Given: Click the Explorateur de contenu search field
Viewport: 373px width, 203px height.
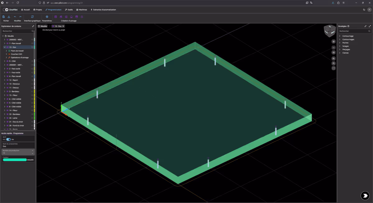Looking at the screenshot, I should [x=18, y=31].
